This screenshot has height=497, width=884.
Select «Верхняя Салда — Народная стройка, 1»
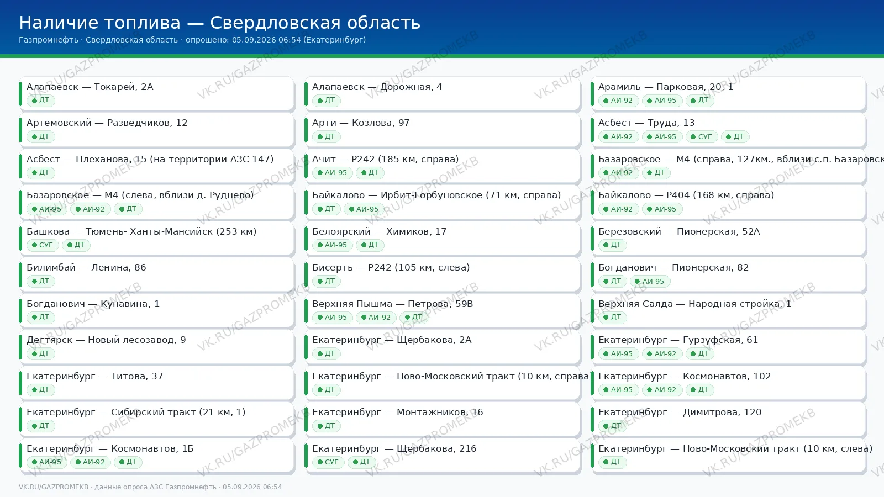695,304
